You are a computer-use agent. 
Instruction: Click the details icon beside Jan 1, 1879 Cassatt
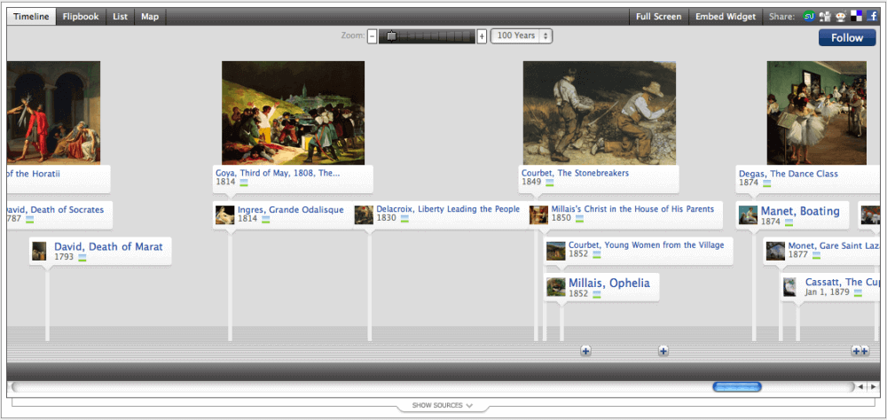858,293
